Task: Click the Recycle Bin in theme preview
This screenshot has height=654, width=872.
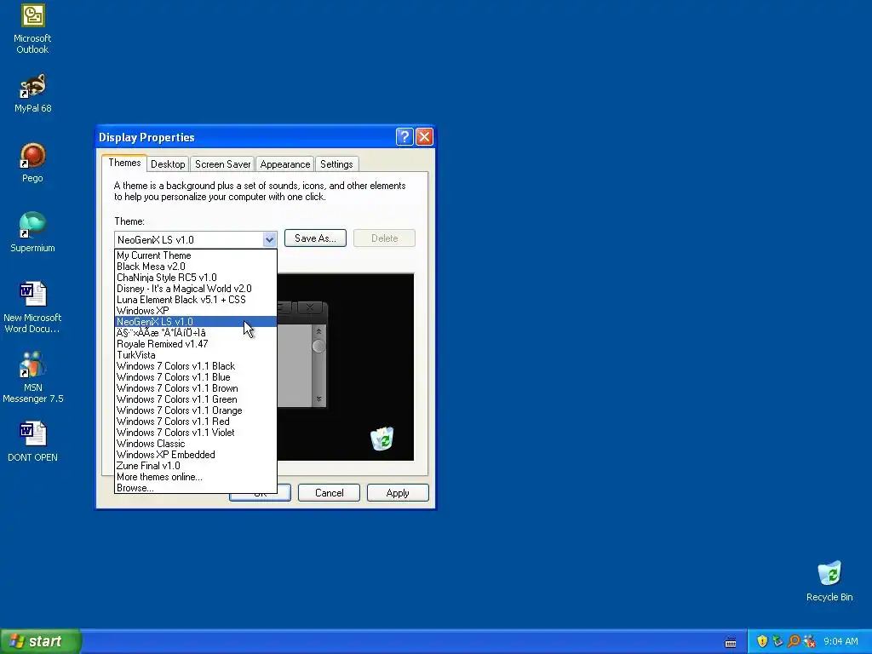Action: (x=382, y=439)
